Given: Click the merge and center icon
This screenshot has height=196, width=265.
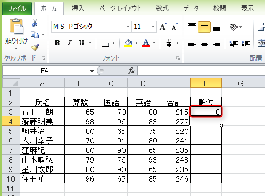Looking at the screenshot, I should 261,43.
